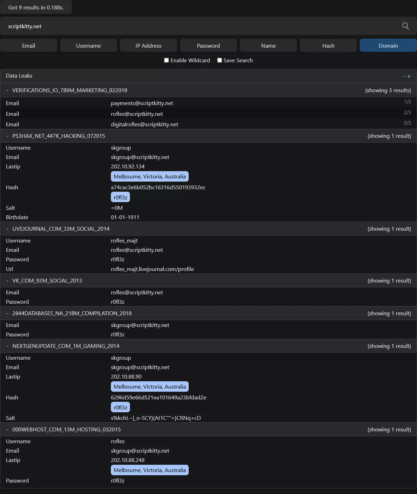Expand all Data Leaks with plus
Image resolution: width=417 pixels, height=494 pixels.
pyautogui.click(x=409, y=76)
